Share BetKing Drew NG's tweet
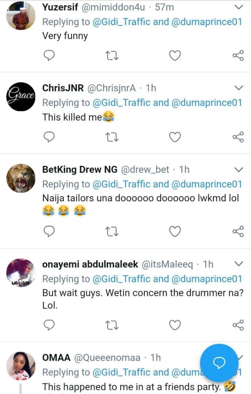 coord(238,231)
